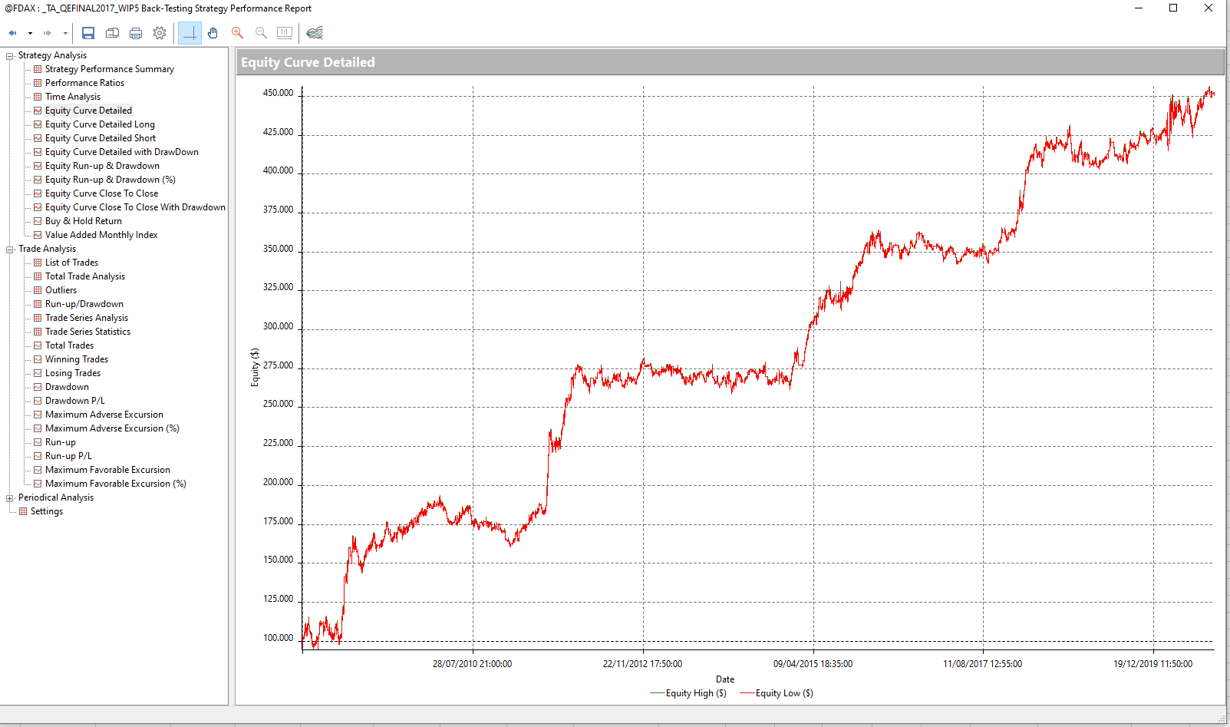The image size is (1230, 727).
Task: Open Settings in the report tree
Action: (x=46, y=511)
